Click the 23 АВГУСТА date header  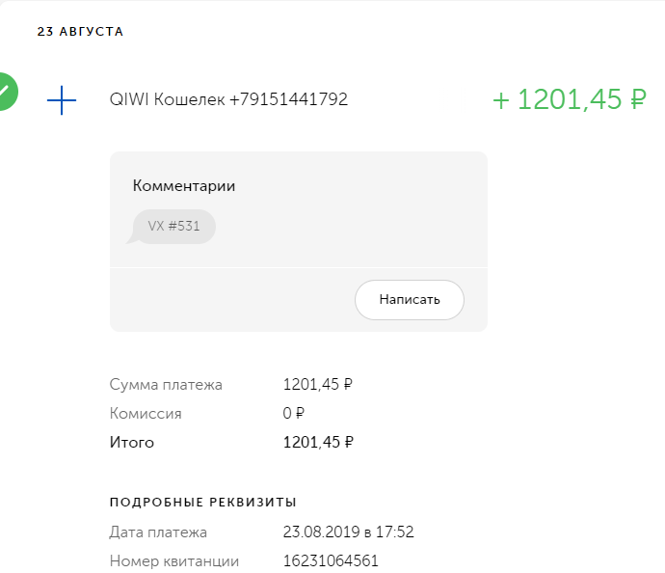tap(80, 32)
